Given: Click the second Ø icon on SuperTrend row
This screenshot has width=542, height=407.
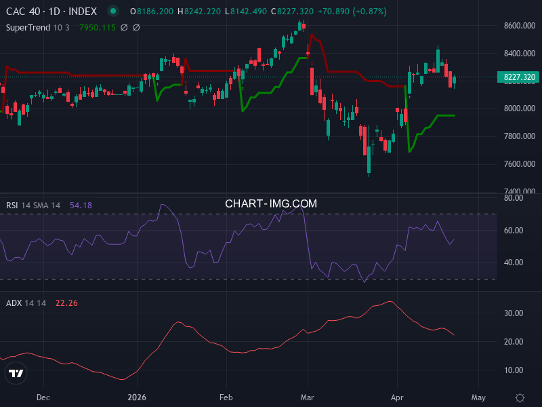Looking at the screenshot, I should pos(136,28).
